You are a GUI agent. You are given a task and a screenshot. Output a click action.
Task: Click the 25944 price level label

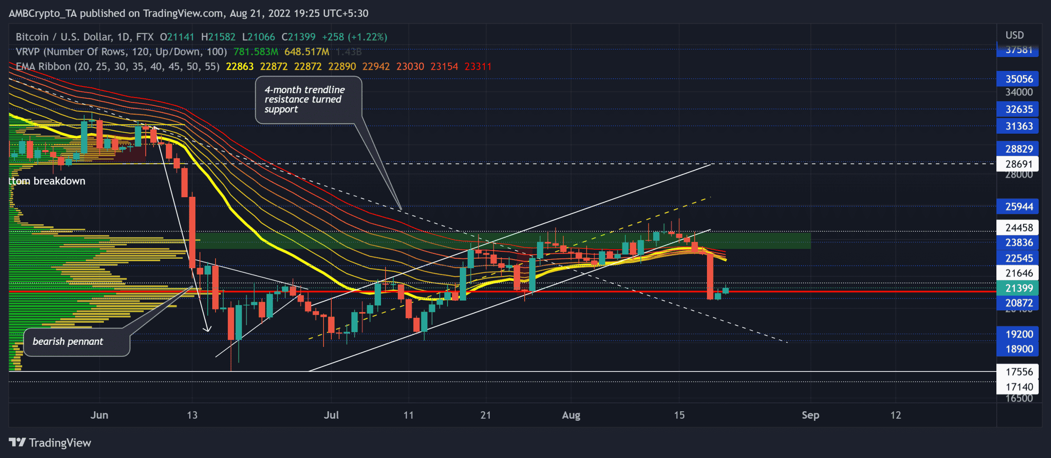(1018, 207)
